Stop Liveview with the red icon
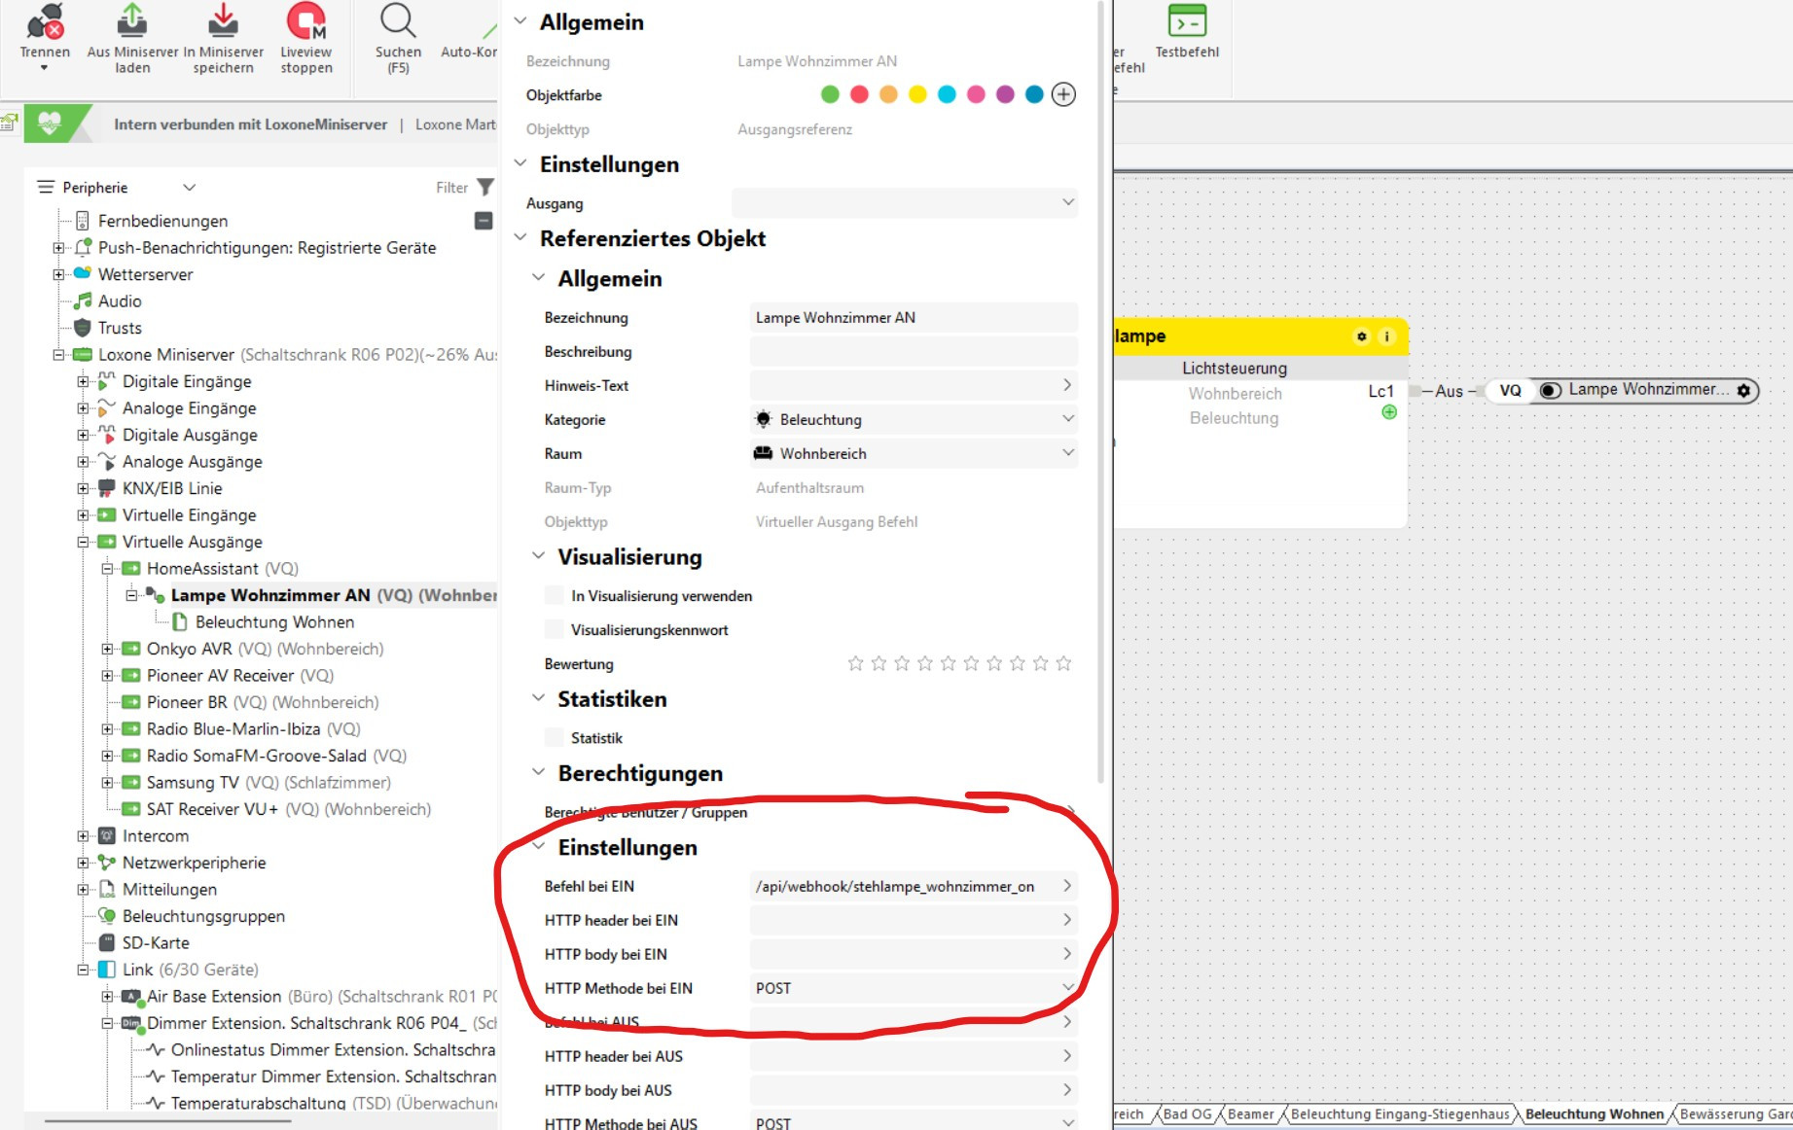This screenshot has width=1793, height=1130. click(306, 20)
